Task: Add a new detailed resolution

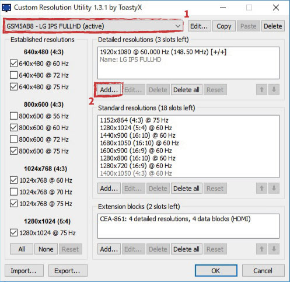Action: [109, 90]
